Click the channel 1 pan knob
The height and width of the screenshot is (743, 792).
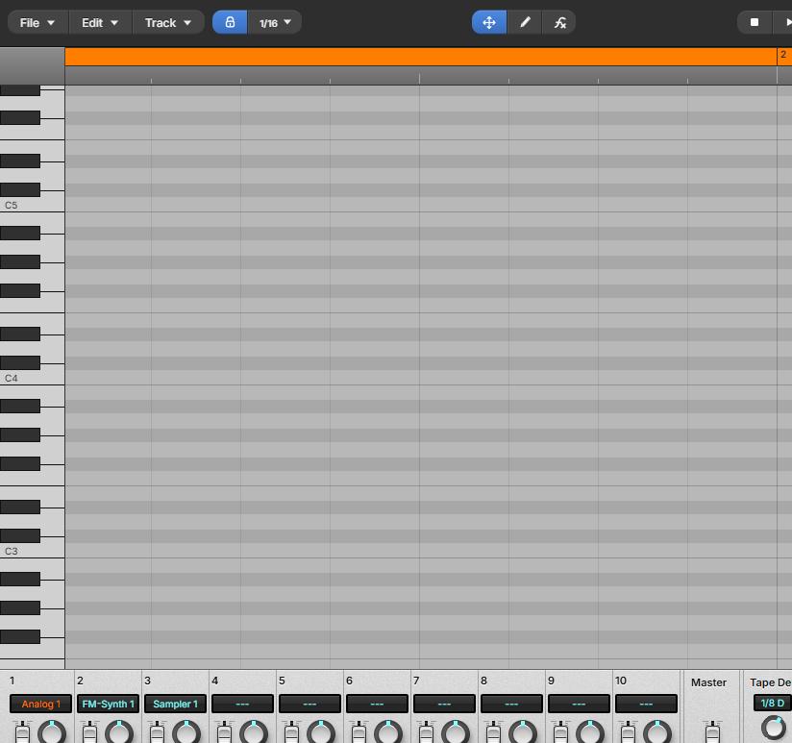pyautogui.click(x=54, y=733)
